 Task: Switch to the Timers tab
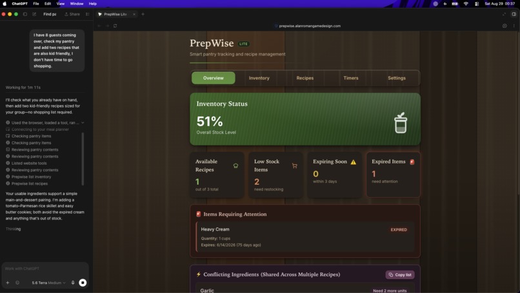(x=351, y=78)
